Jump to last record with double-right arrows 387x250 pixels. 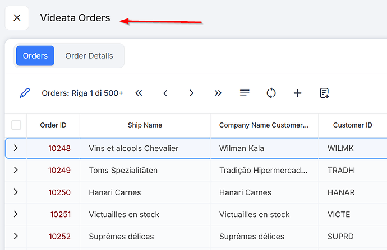coord(218,93)
